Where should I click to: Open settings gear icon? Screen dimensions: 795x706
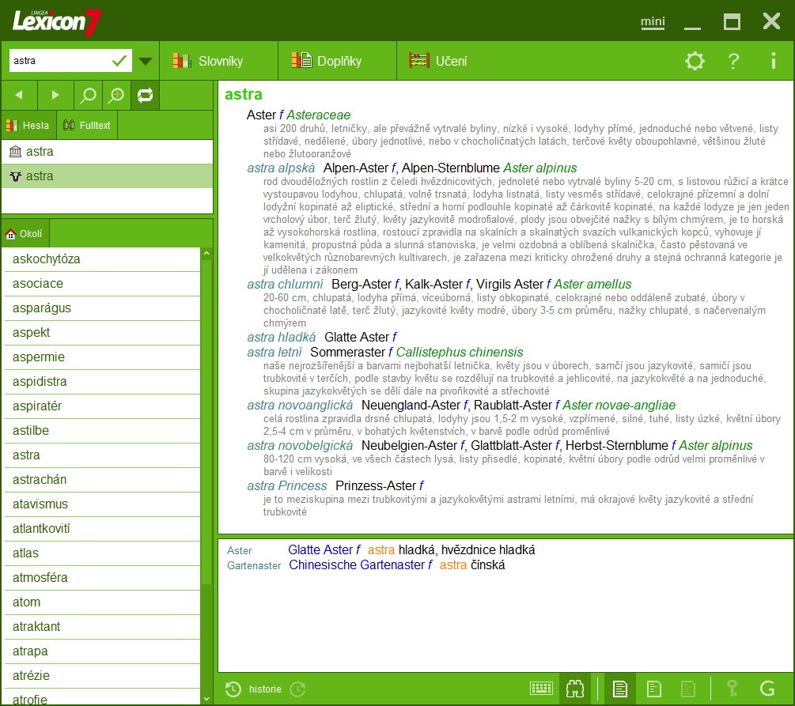695,61
